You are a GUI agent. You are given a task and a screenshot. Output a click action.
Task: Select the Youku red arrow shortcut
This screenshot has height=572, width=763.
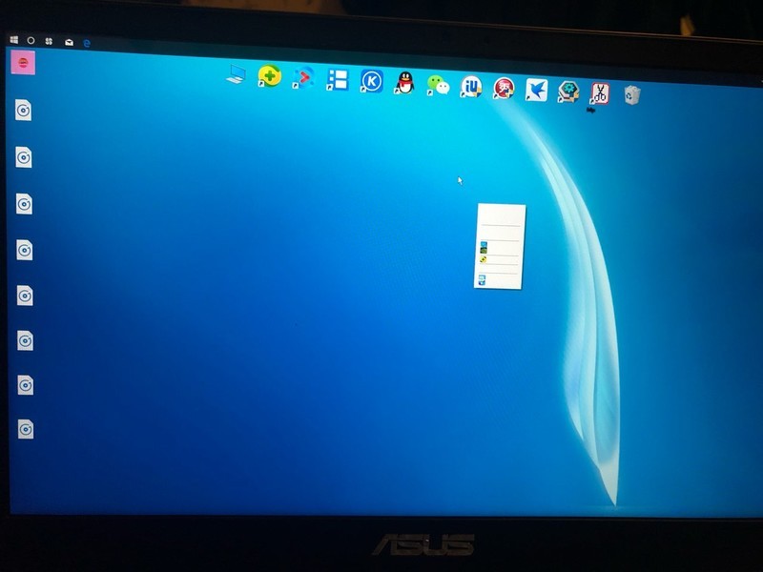[x=303, y=78]
